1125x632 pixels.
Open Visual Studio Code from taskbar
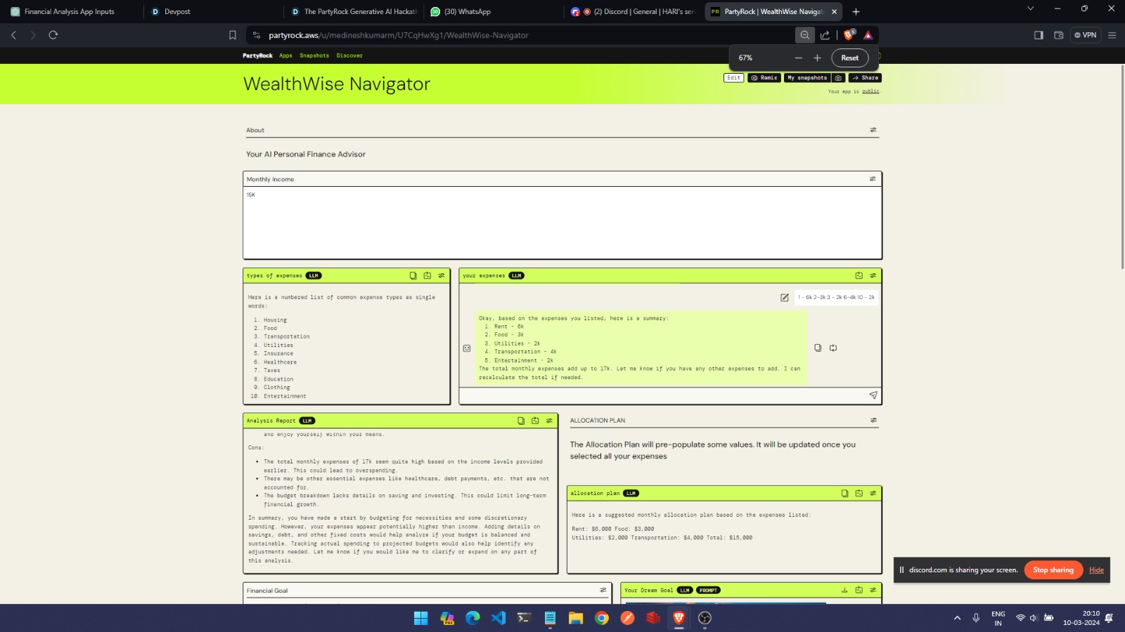coord(499,618)
